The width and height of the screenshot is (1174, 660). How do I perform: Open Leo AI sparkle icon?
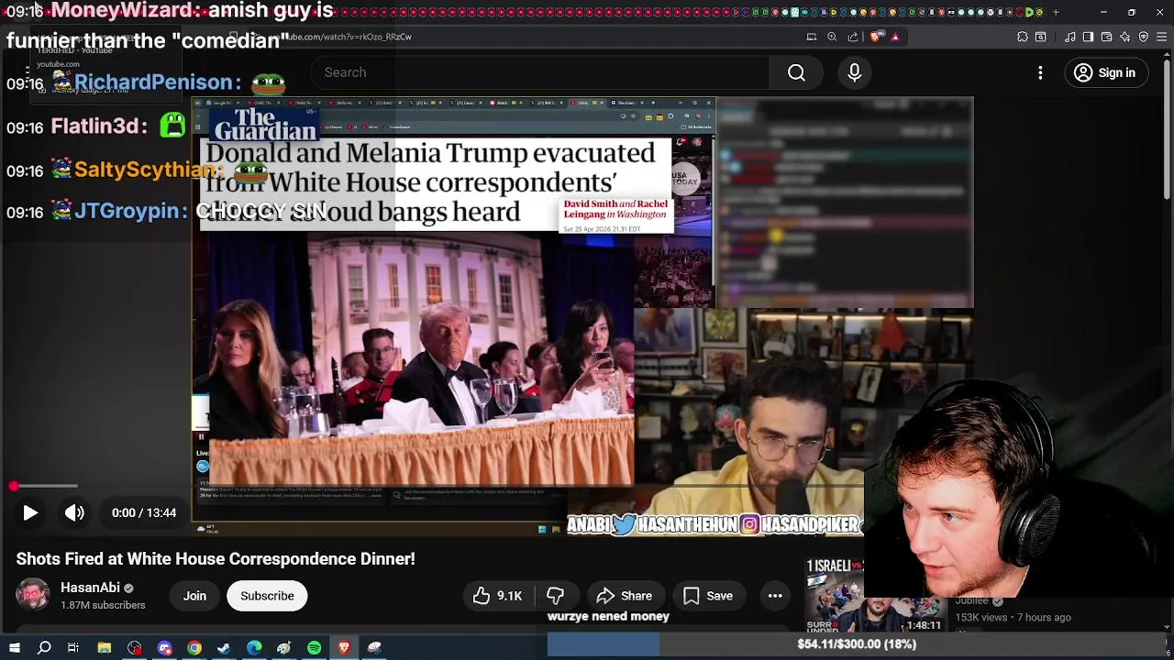click(x=1124, y=37)
